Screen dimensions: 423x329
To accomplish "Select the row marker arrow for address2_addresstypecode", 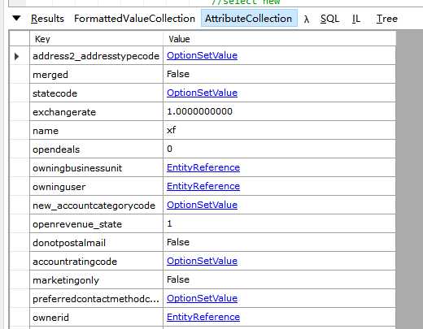I will point(17,56).
